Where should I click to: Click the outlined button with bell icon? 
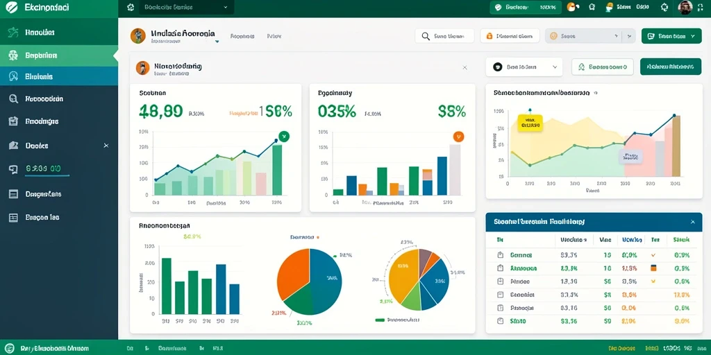tap(603, 67)
